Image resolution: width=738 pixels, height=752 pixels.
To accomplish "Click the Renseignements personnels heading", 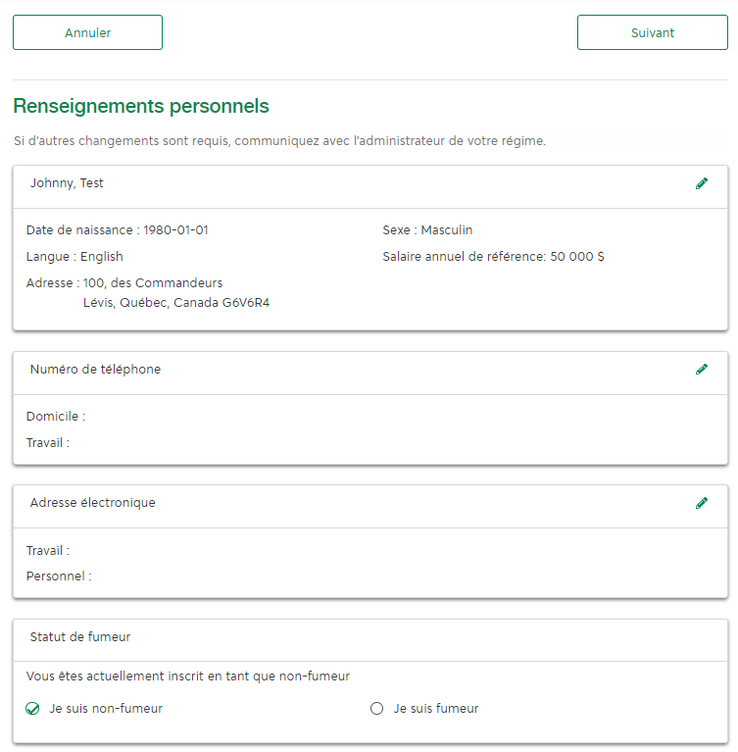I will [x=141, y=106].
